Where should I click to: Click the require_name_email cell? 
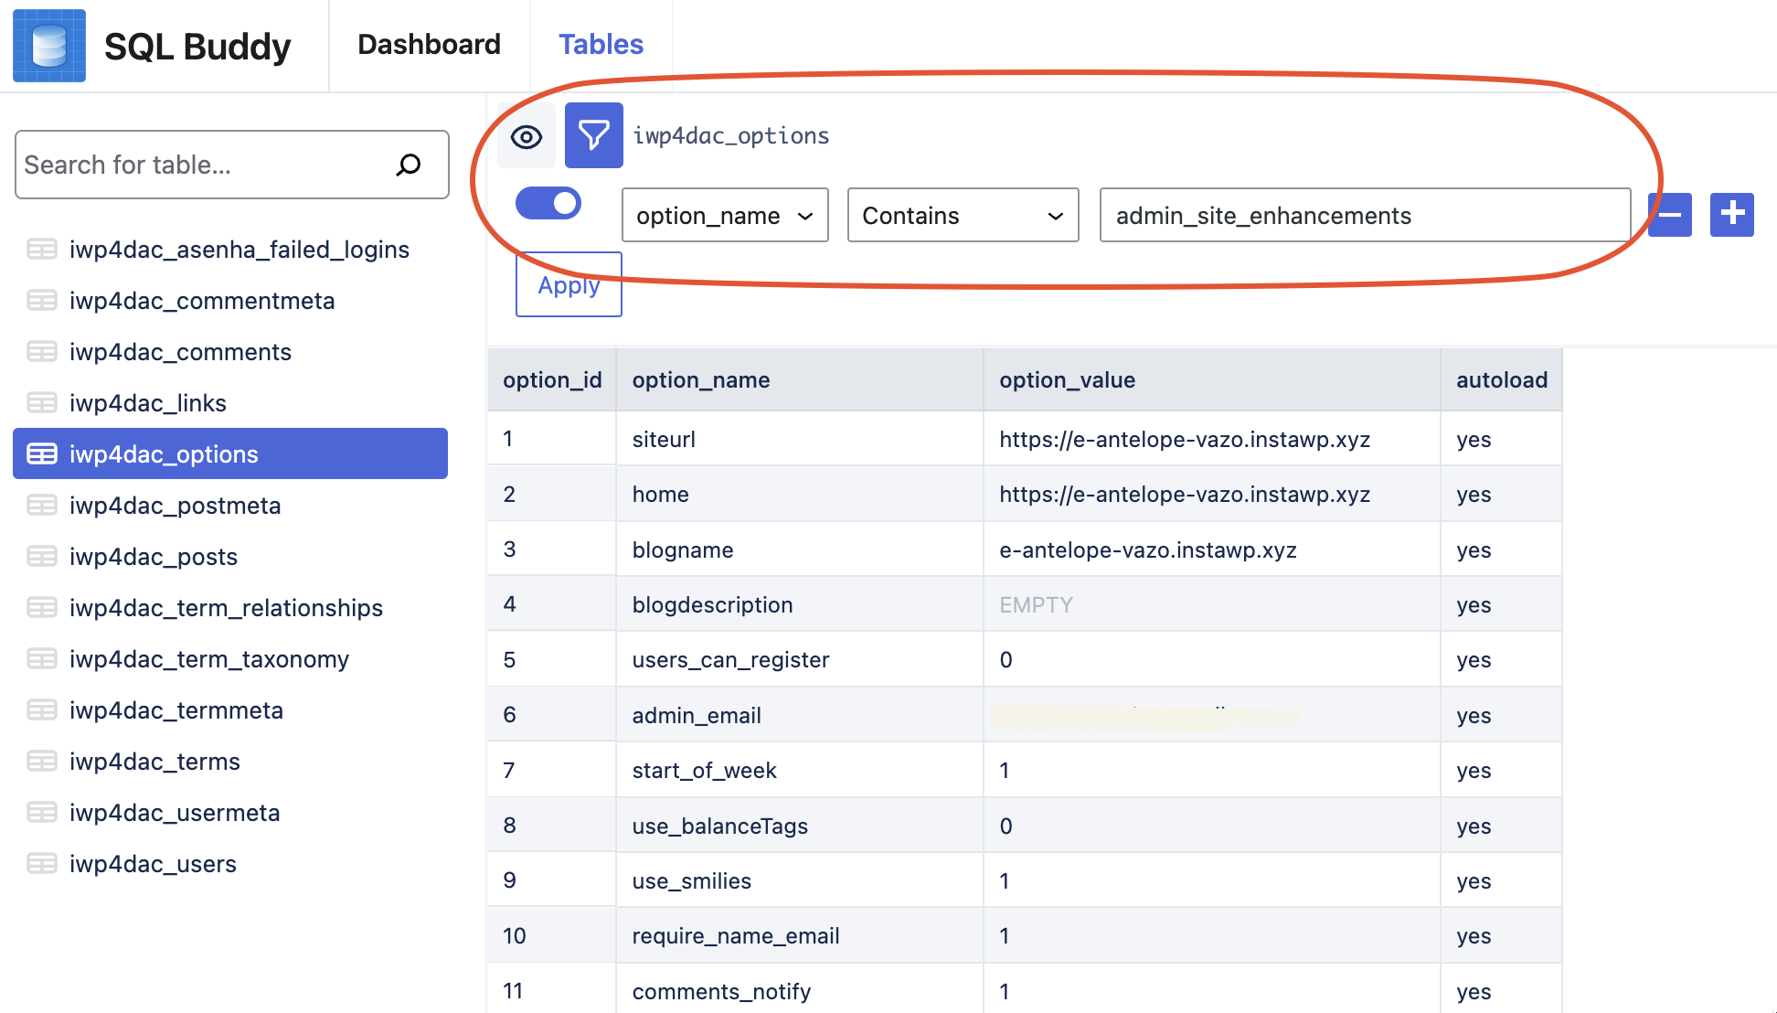[800, 935]
